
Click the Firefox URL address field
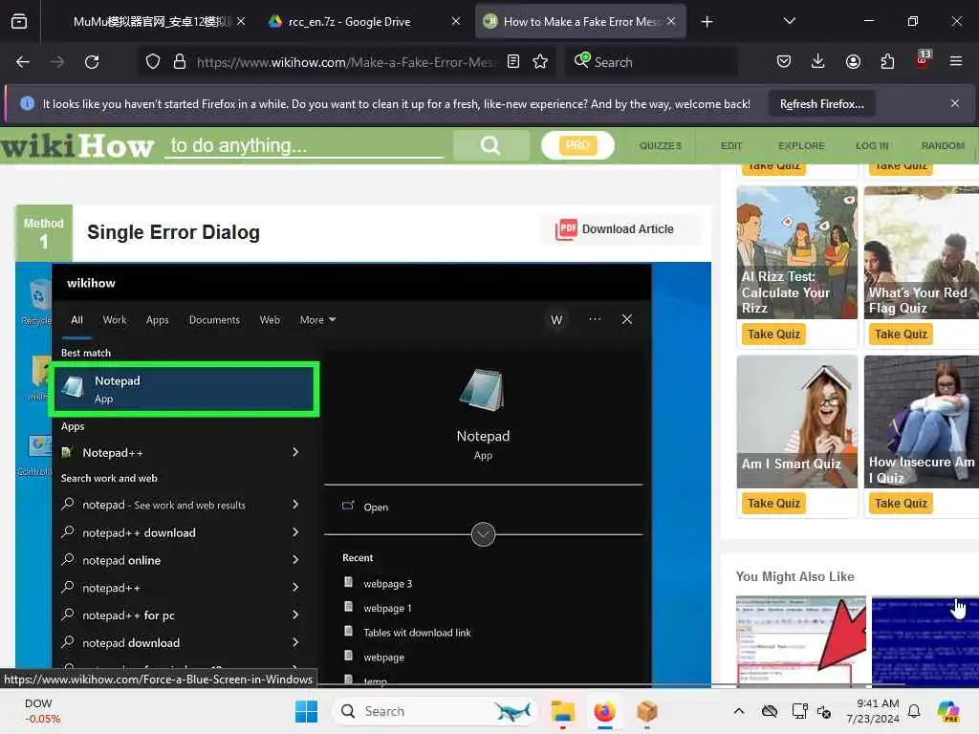(344, 62)
